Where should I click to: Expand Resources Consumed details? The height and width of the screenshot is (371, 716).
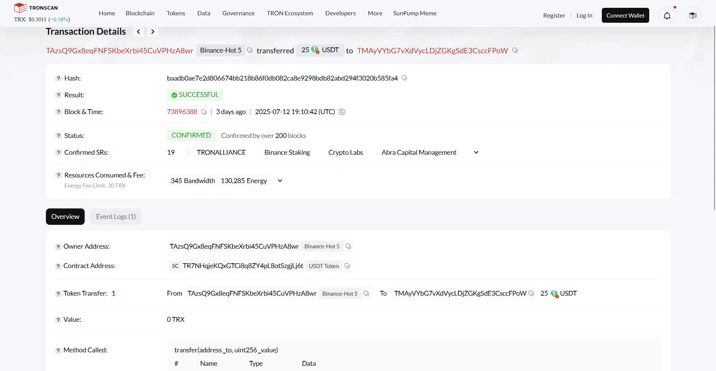[x=280, y=181]
